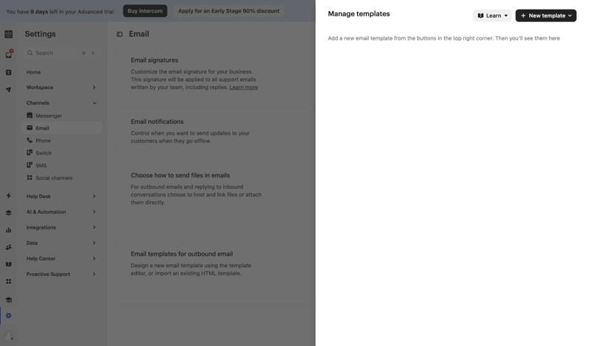The width and height of the screenshot is (589, 346).
Task: Expand the AI & Automation section
Action: pyautogui.click(x=94, y=212)
